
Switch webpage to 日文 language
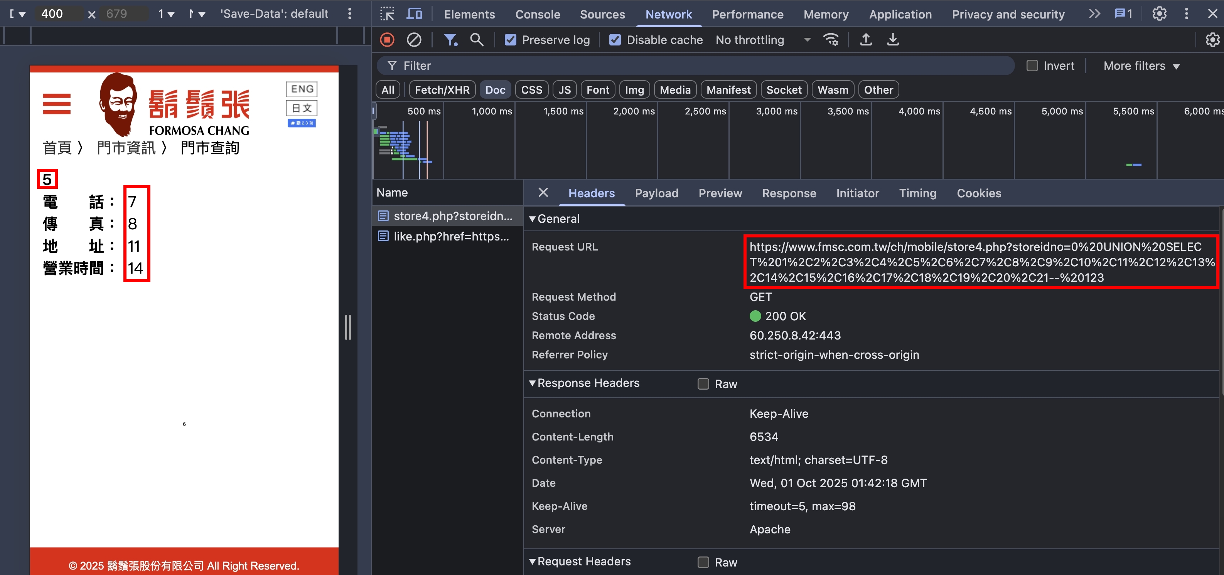pos(302,108)
